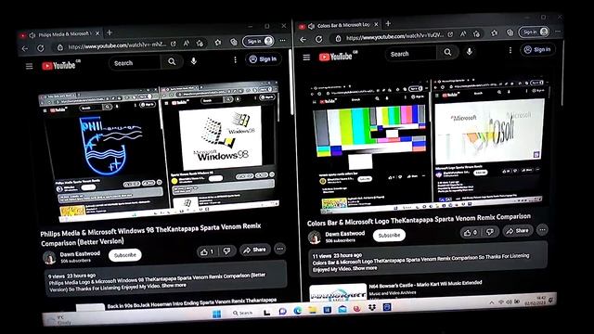This screenshot has height=334, width=594.
Task: Refresh page in left browser window
Action: tap(41, 48)
